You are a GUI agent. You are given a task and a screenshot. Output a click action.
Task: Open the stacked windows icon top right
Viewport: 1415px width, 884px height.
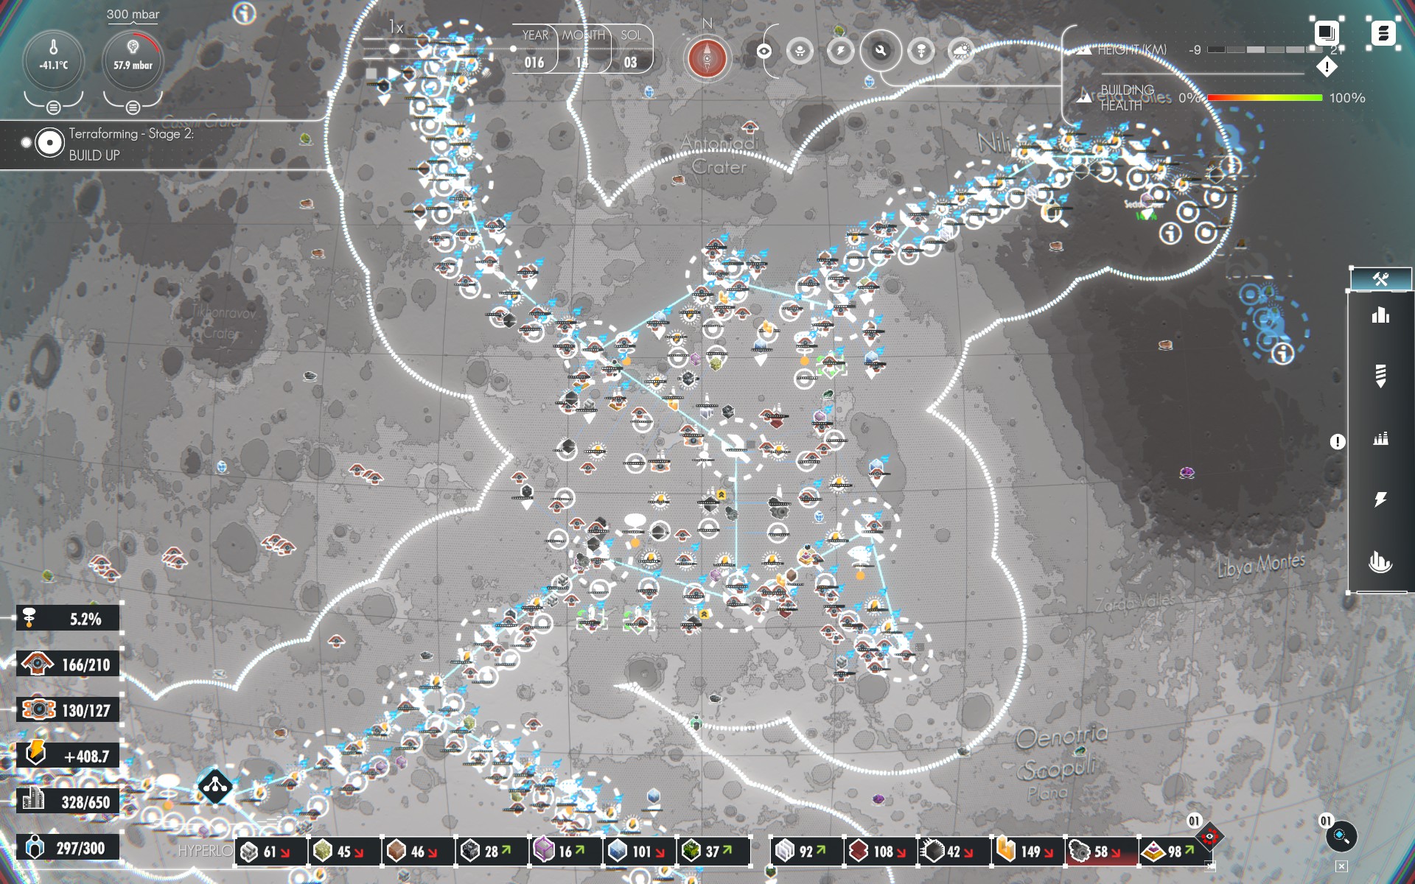(1326, 33)
